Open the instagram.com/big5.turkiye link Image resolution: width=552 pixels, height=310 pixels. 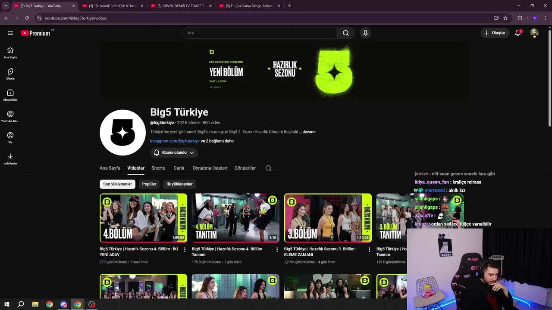coord(175,141)
